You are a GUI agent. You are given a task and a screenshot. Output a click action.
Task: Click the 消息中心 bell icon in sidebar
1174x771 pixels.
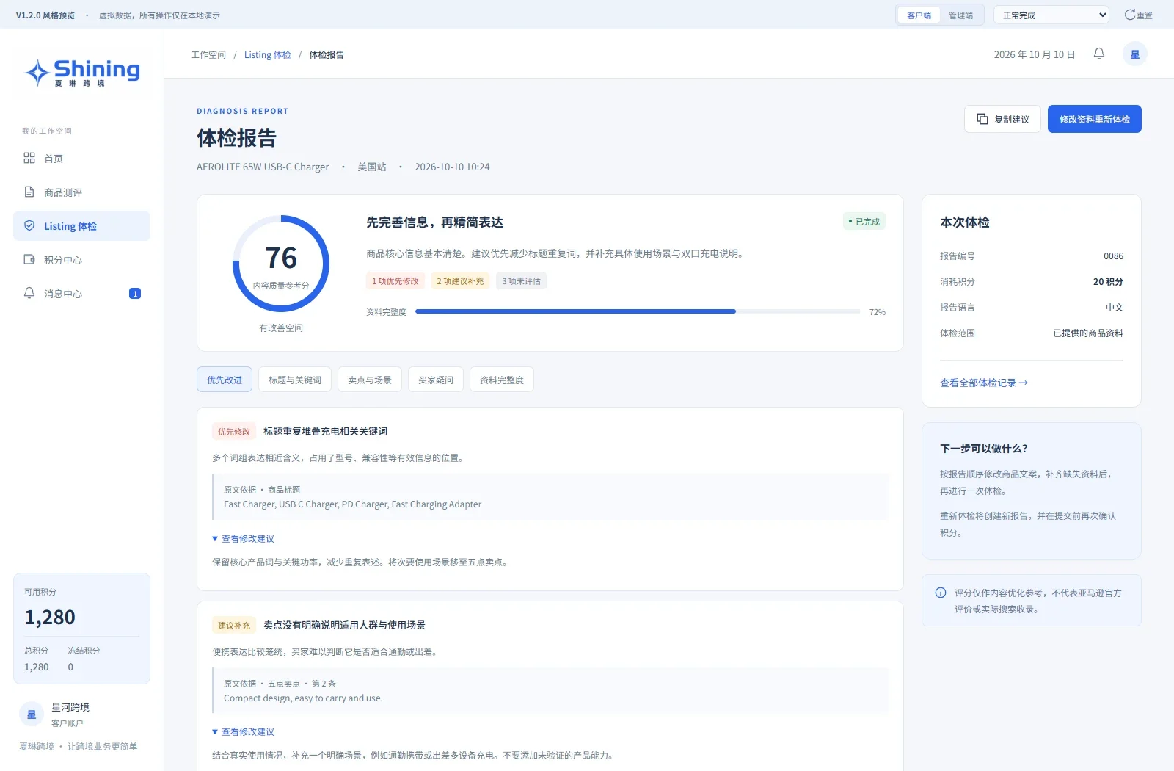click(29, 293)
